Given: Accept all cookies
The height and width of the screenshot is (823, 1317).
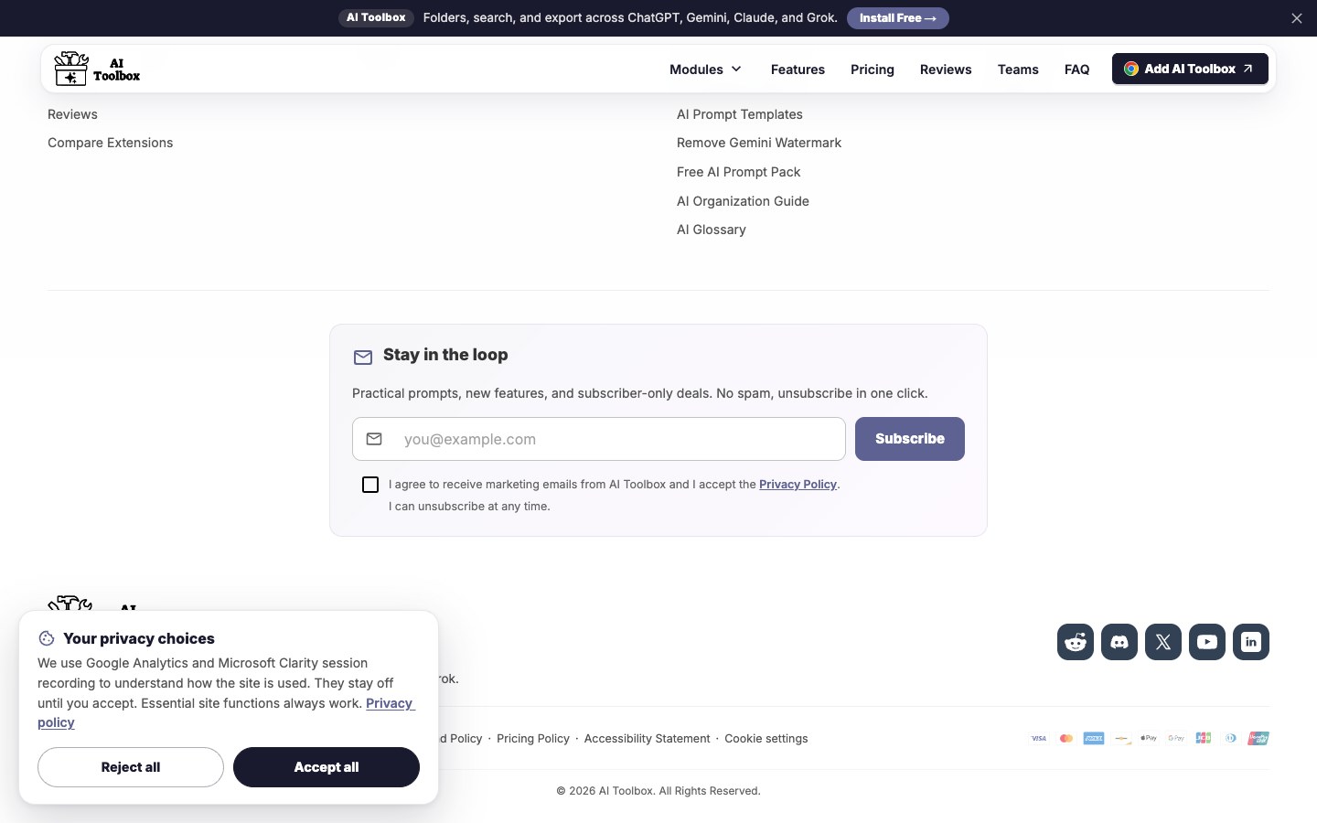Looking at the screenshot, I should click(327, 767).
